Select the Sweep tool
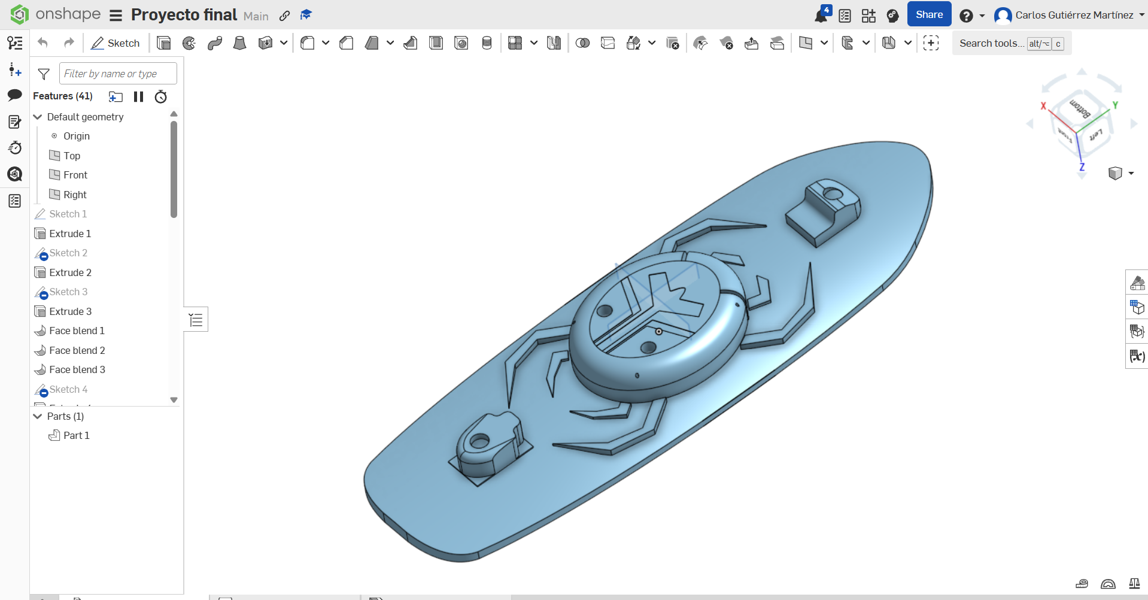Image resolution: width=1148 pixels, height=600 pixels. pos(215,43)
